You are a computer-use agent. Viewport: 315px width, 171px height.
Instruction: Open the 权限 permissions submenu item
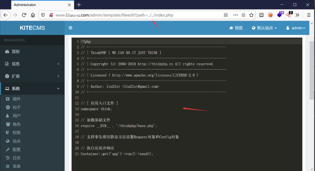click(32, 132)
